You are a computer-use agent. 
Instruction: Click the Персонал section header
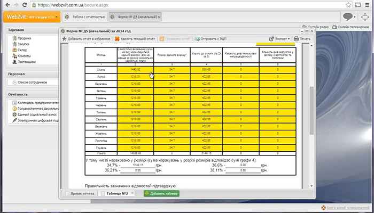click(x=16, y=74)
